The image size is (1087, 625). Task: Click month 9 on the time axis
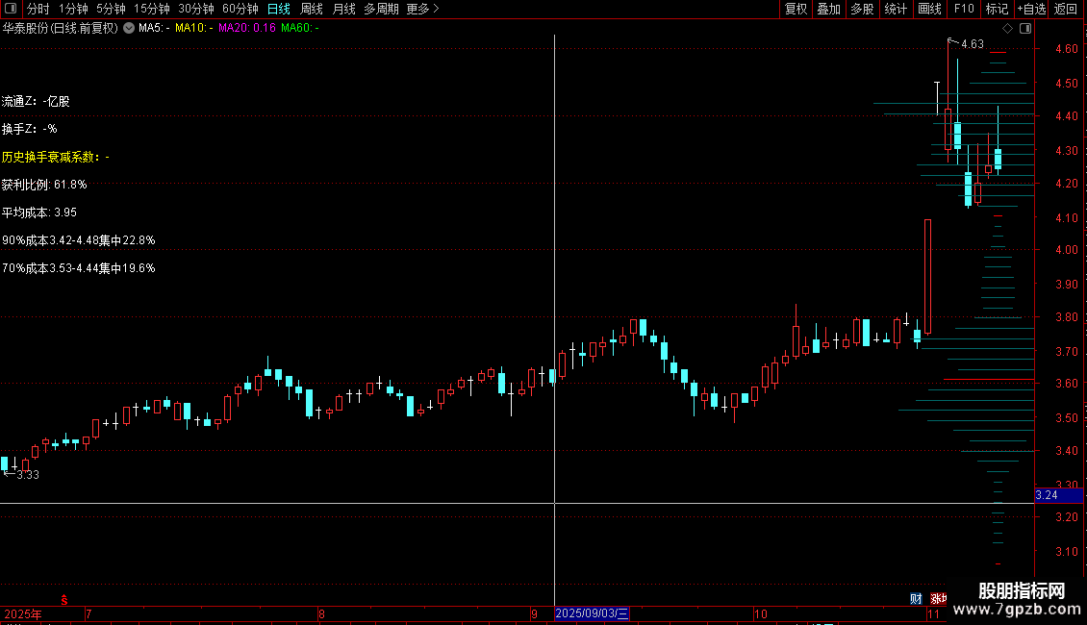point(535,613)
